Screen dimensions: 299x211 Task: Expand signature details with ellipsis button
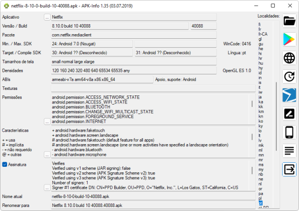click(47, 187)
